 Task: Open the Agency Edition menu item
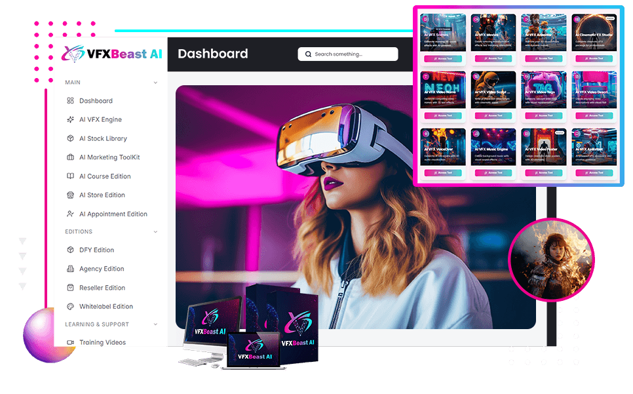pos(102,269)
